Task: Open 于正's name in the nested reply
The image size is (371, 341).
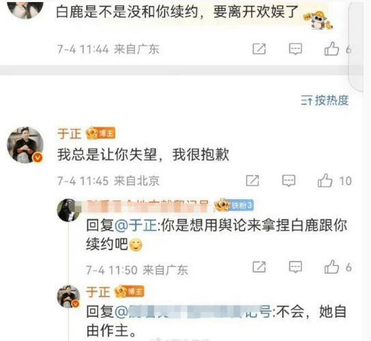Action: [98, 291]
